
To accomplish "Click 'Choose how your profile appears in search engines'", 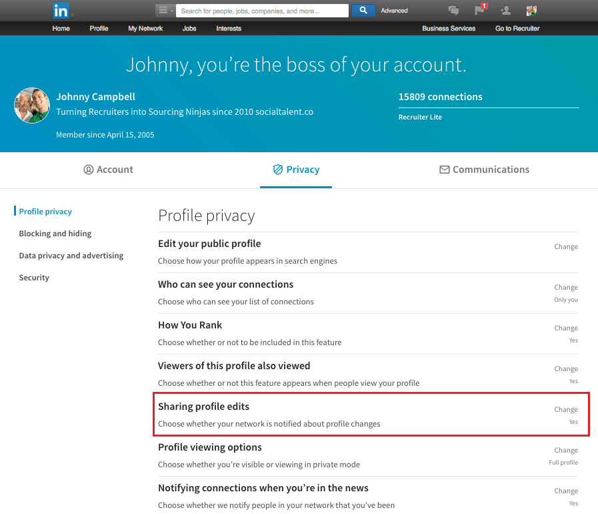I will coord(247,261).
